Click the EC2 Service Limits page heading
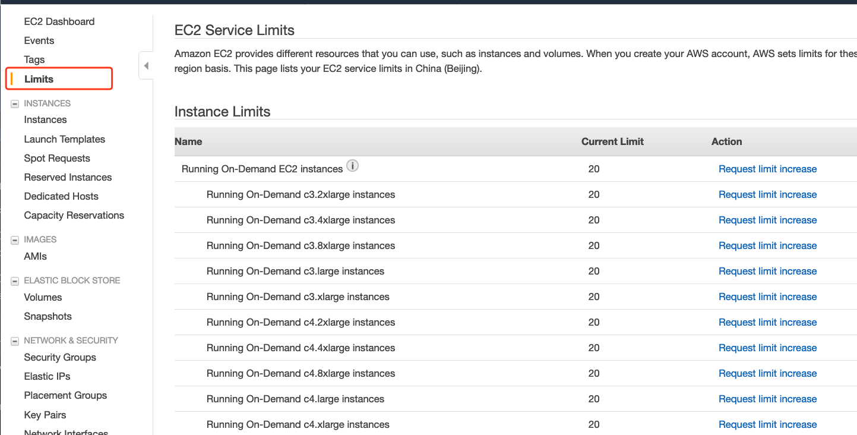Image resolution: width=857 pixels, height=435 pixels. pos(235,30)
